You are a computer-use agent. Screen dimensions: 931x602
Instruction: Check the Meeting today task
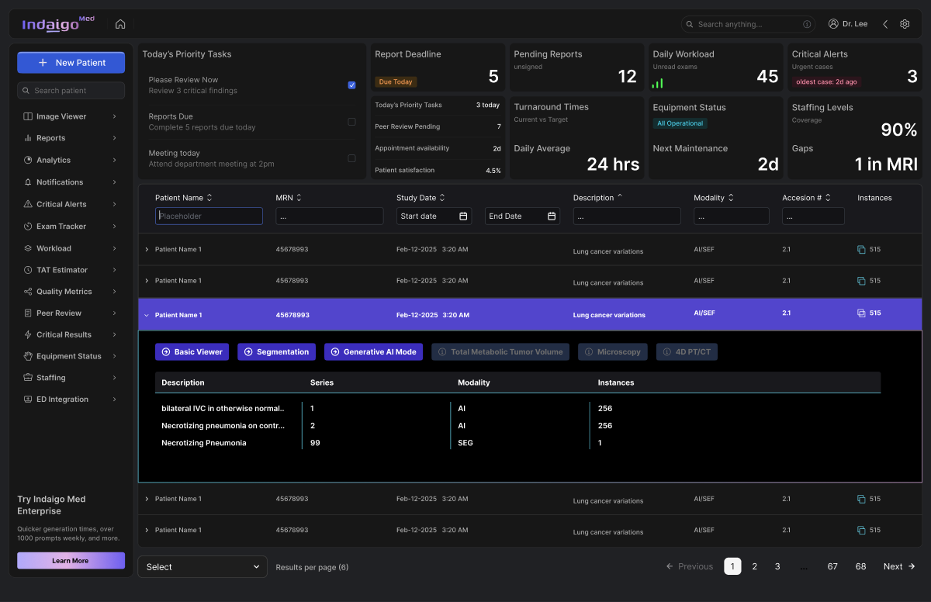tap(351, 158)
